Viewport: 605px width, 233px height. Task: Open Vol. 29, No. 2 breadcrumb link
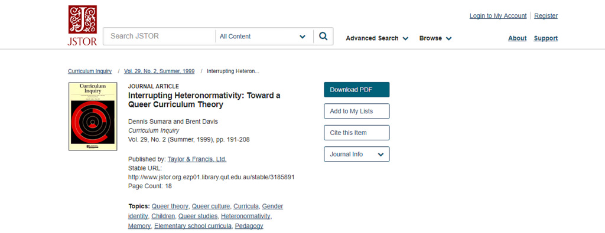(x=160, y=71)
